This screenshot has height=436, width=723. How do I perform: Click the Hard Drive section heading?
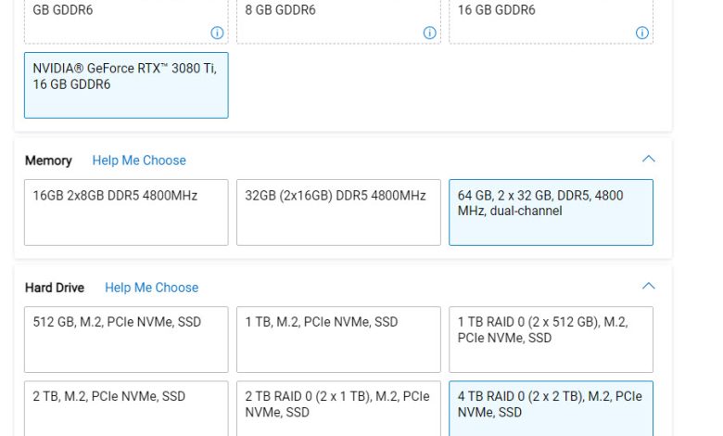[55, 288]
